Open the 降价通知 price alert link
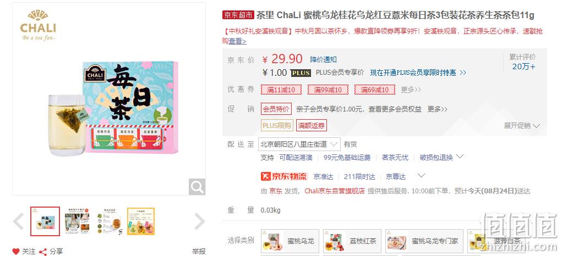562x256 pixels. point(323,59)
